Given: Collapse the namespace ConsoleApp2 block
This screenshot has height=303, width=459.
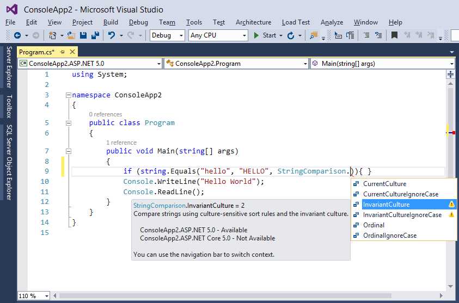Looking at the screenshot, I should pyautogui.click(x=69, y=95).
